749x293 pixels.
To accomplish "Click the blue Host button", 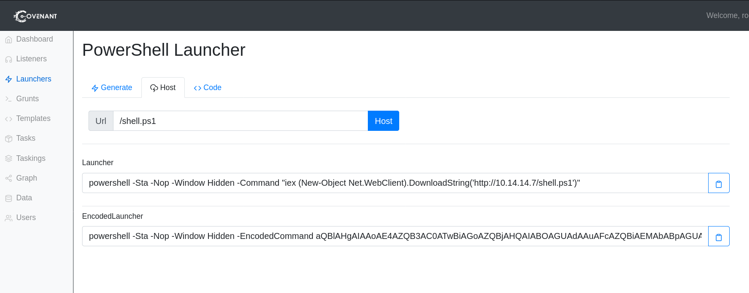I will [383, 121].
